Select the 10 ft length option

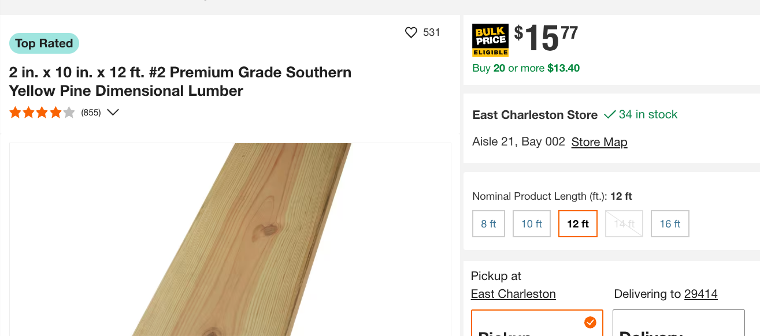tap(531, 224)
